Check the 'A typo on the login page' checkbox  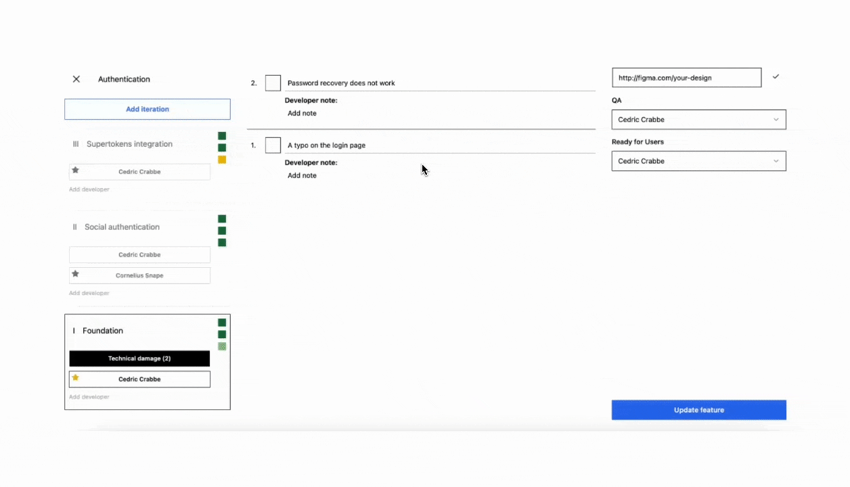pyautogui.click(x=273, y=145)
